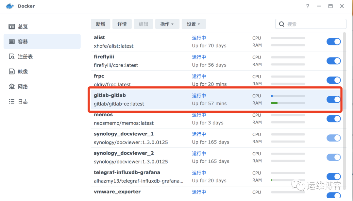Click the 新增 add button
This screenshot has width=353, height=201.
point(101,24)
